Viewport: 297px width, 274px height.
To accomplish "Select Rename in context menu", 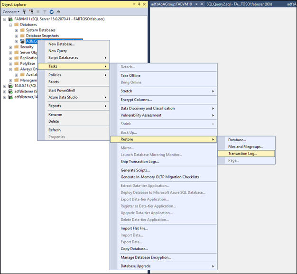I will [x=74, y=115].
